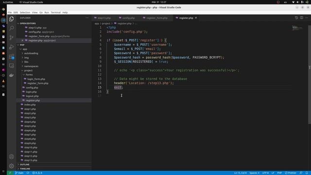This screenshot has height=175, width=311.
Task: Open the Search view in activity bar
Action: tap(12, 28)
